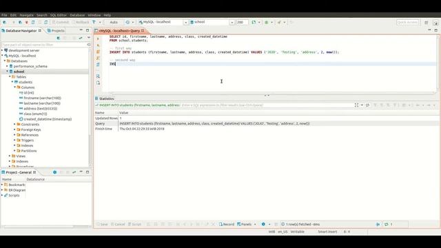Click the transaction log icon before Commit

pos(46,22)
